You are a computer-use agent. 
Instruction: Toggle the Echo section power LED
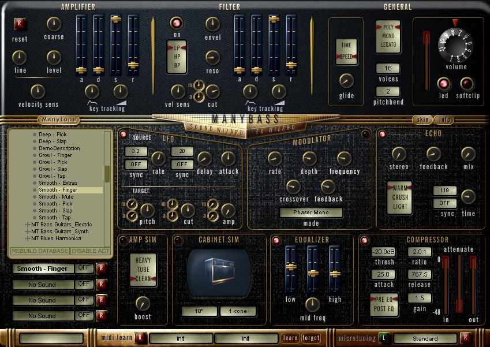382,135
